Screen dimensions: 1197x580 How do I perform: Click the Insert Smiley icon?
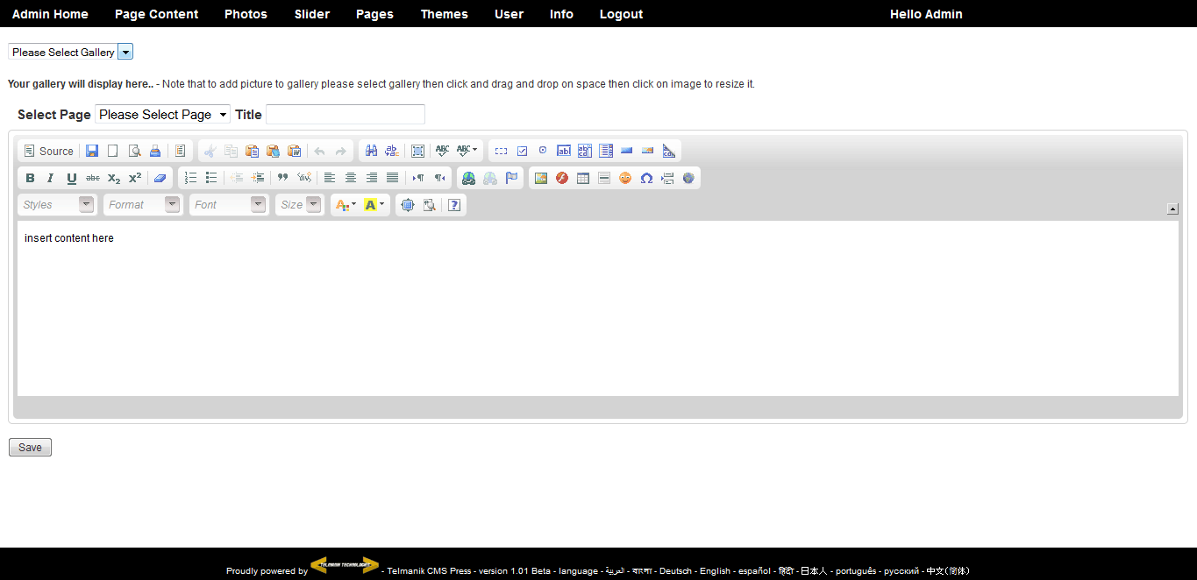coord(625,178)
